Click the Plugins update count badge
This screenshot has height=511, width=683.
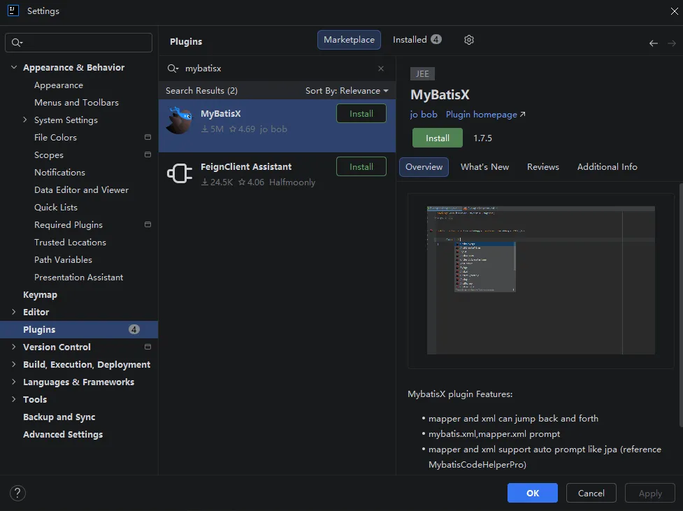[x=134, y=329]
